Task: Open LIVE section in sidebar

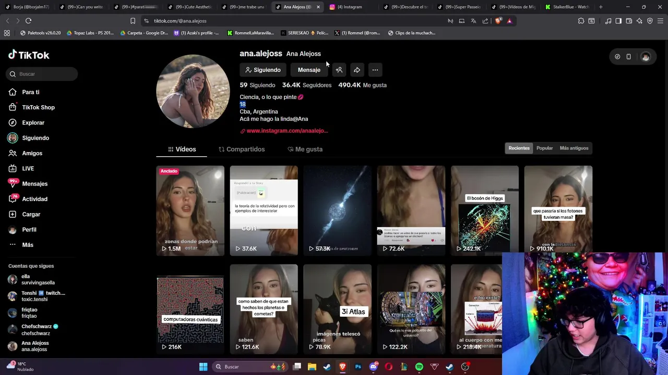Action: click(x=21, y=168)
